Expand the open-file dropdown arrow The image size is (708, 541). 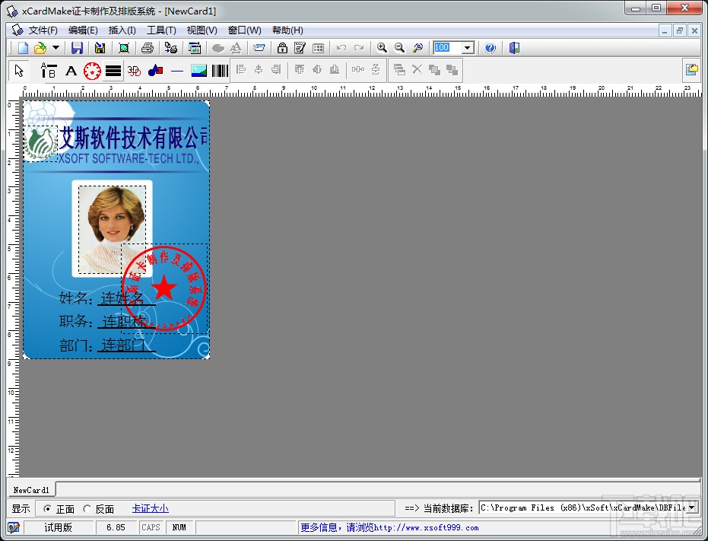click(56, 47)
